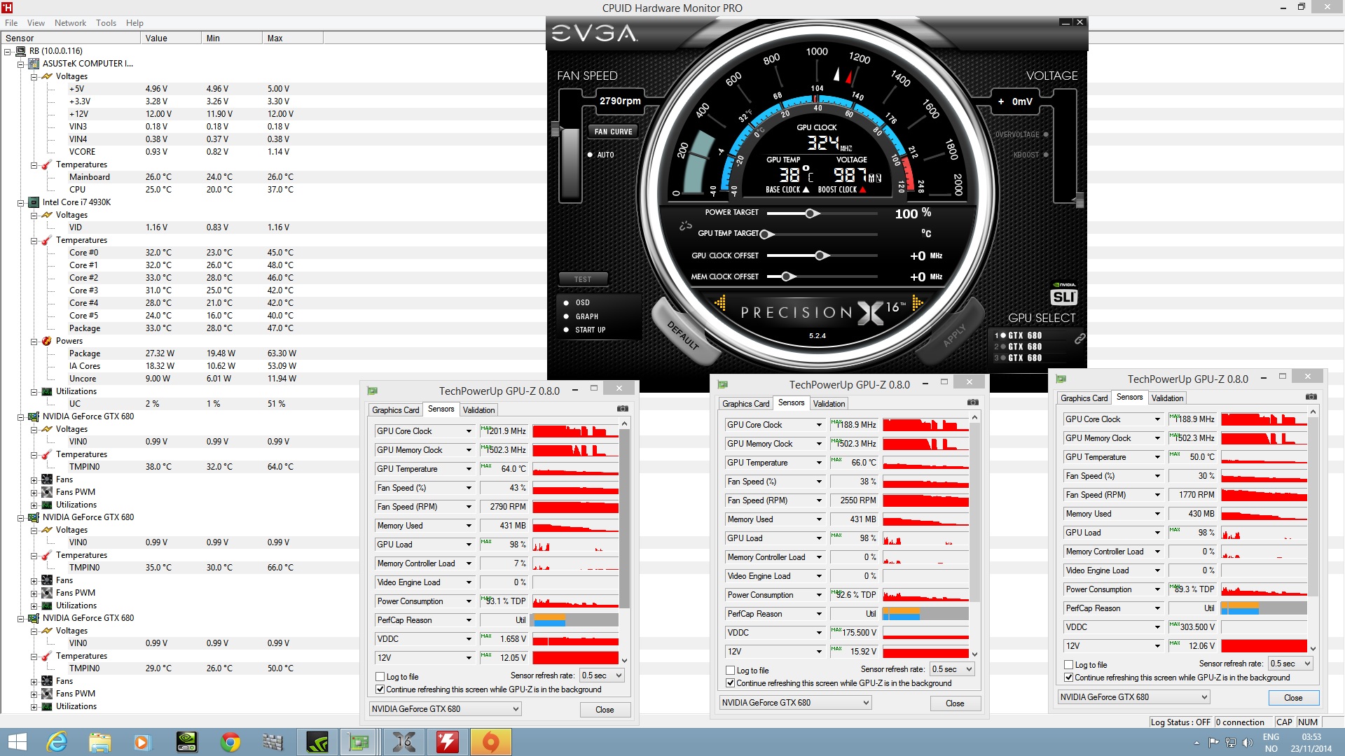
Task: Click the Mem Clock Offset slider handle
Action: coord(787,276)
